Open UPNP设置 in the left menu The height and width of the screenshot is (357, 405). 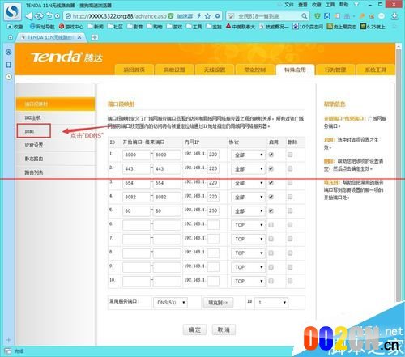click(x=56, y=145)
